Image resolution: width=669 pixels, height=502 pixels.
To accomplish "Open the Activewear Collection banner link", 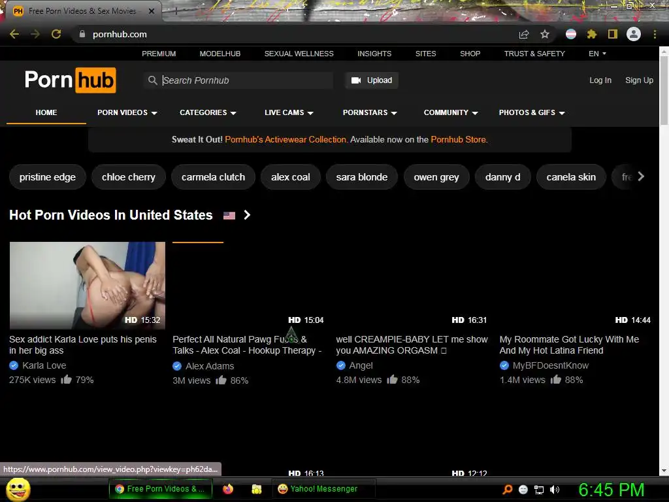I will click(286, 140).
